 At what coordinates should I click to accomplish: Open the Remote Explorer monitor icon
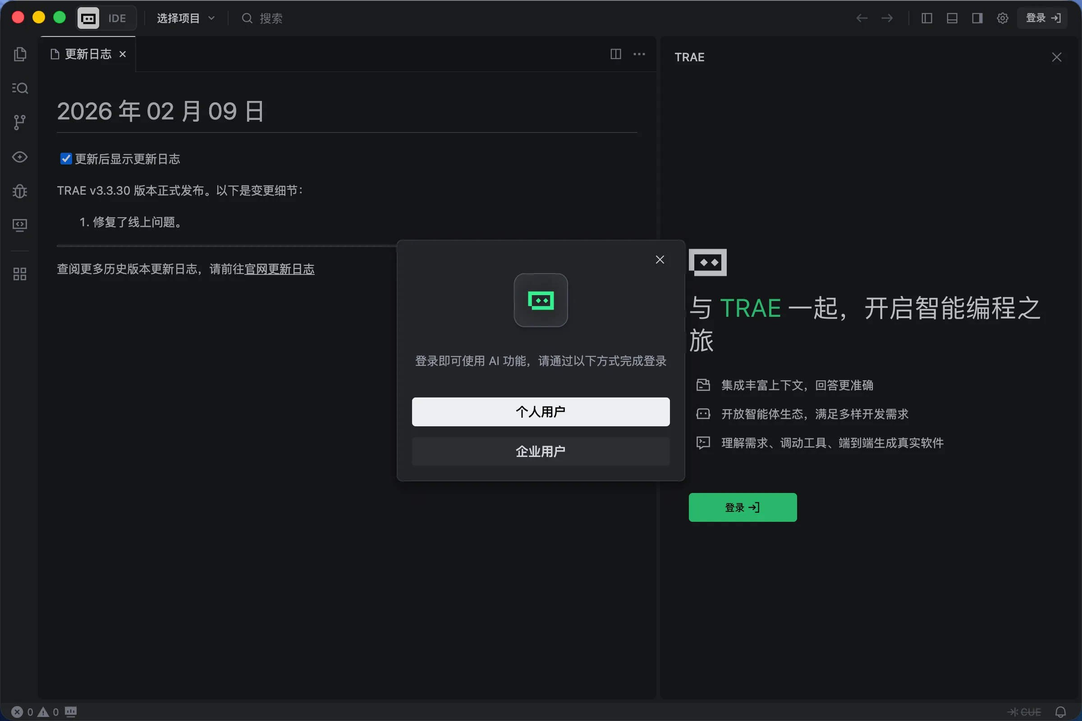[x=20, y=225]
